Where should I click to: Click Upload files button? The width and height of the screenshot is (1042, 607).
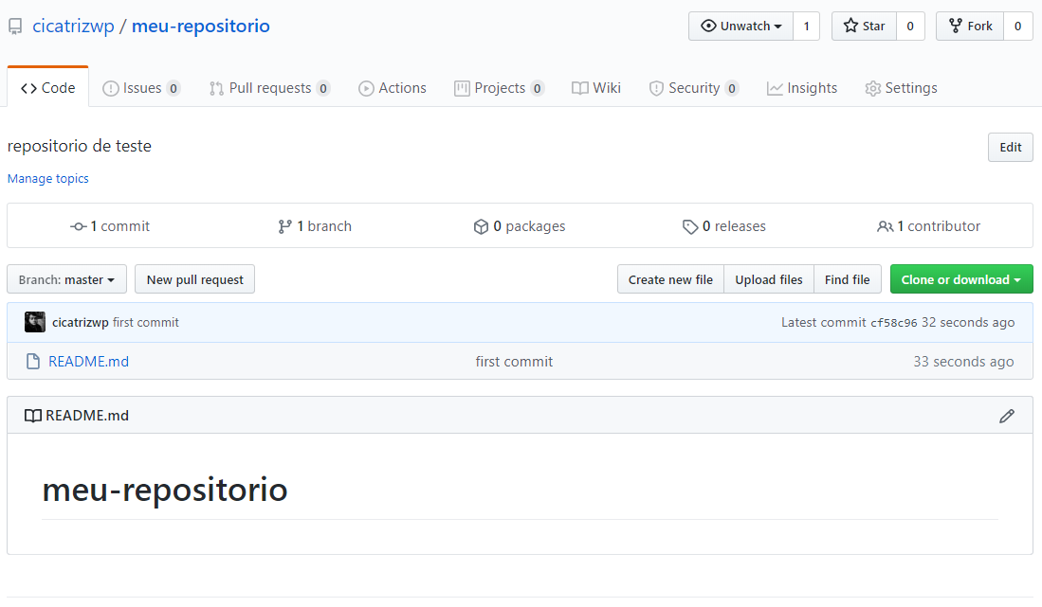point(769,279)
